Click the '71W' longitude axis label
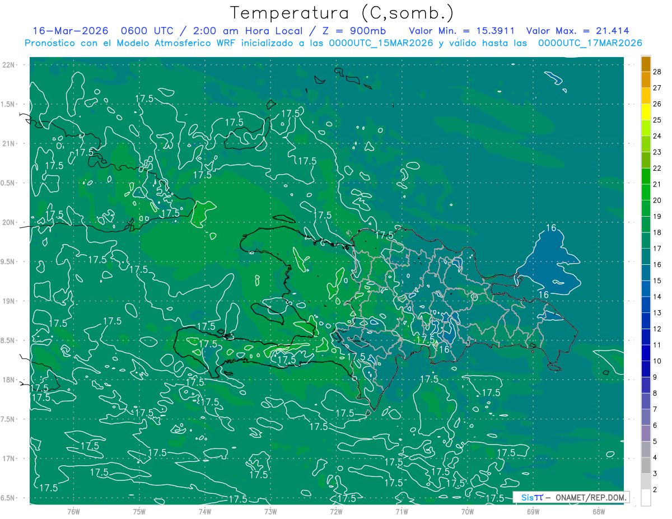This screenshot has height=519, width=672. (402, 512)
